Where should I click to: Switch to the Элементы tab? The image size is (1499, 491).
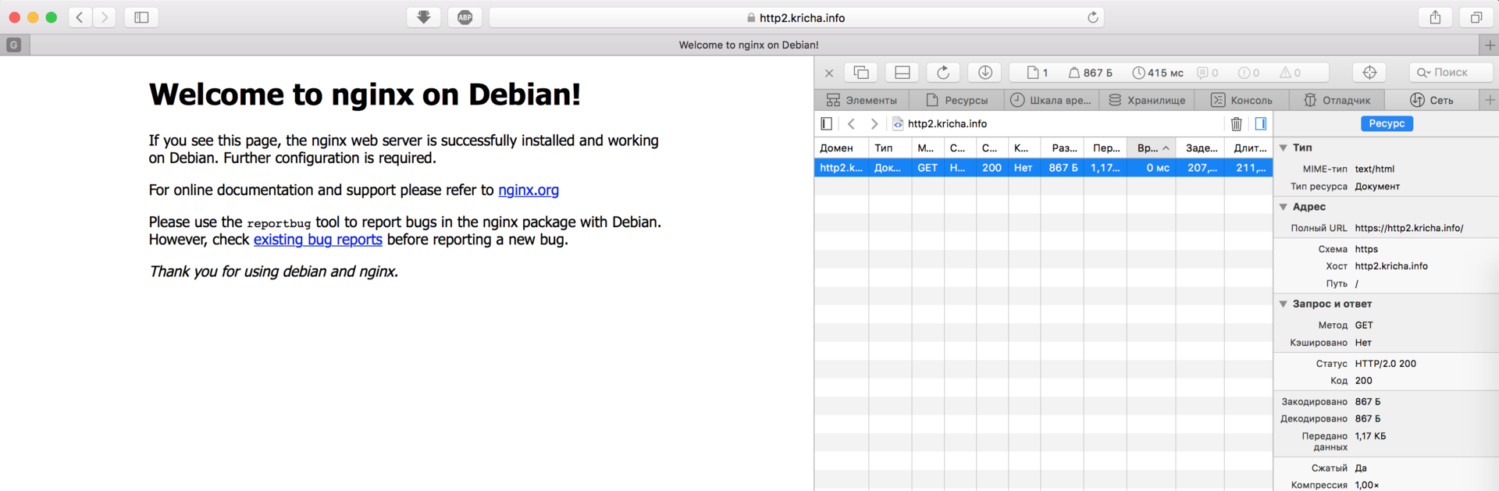point(862,100)
